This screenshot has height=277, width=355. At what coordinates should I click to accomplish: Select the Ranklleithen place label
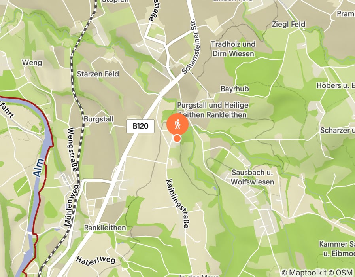(105, 228)
